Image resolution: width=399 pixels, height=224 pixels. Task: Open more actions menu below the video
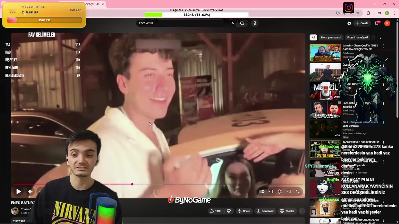tap(302, 211)
